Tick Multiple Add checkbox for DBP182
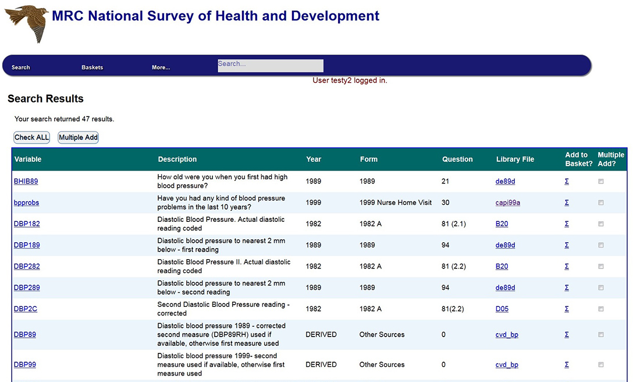640x382 pixels. click(601, 224)
